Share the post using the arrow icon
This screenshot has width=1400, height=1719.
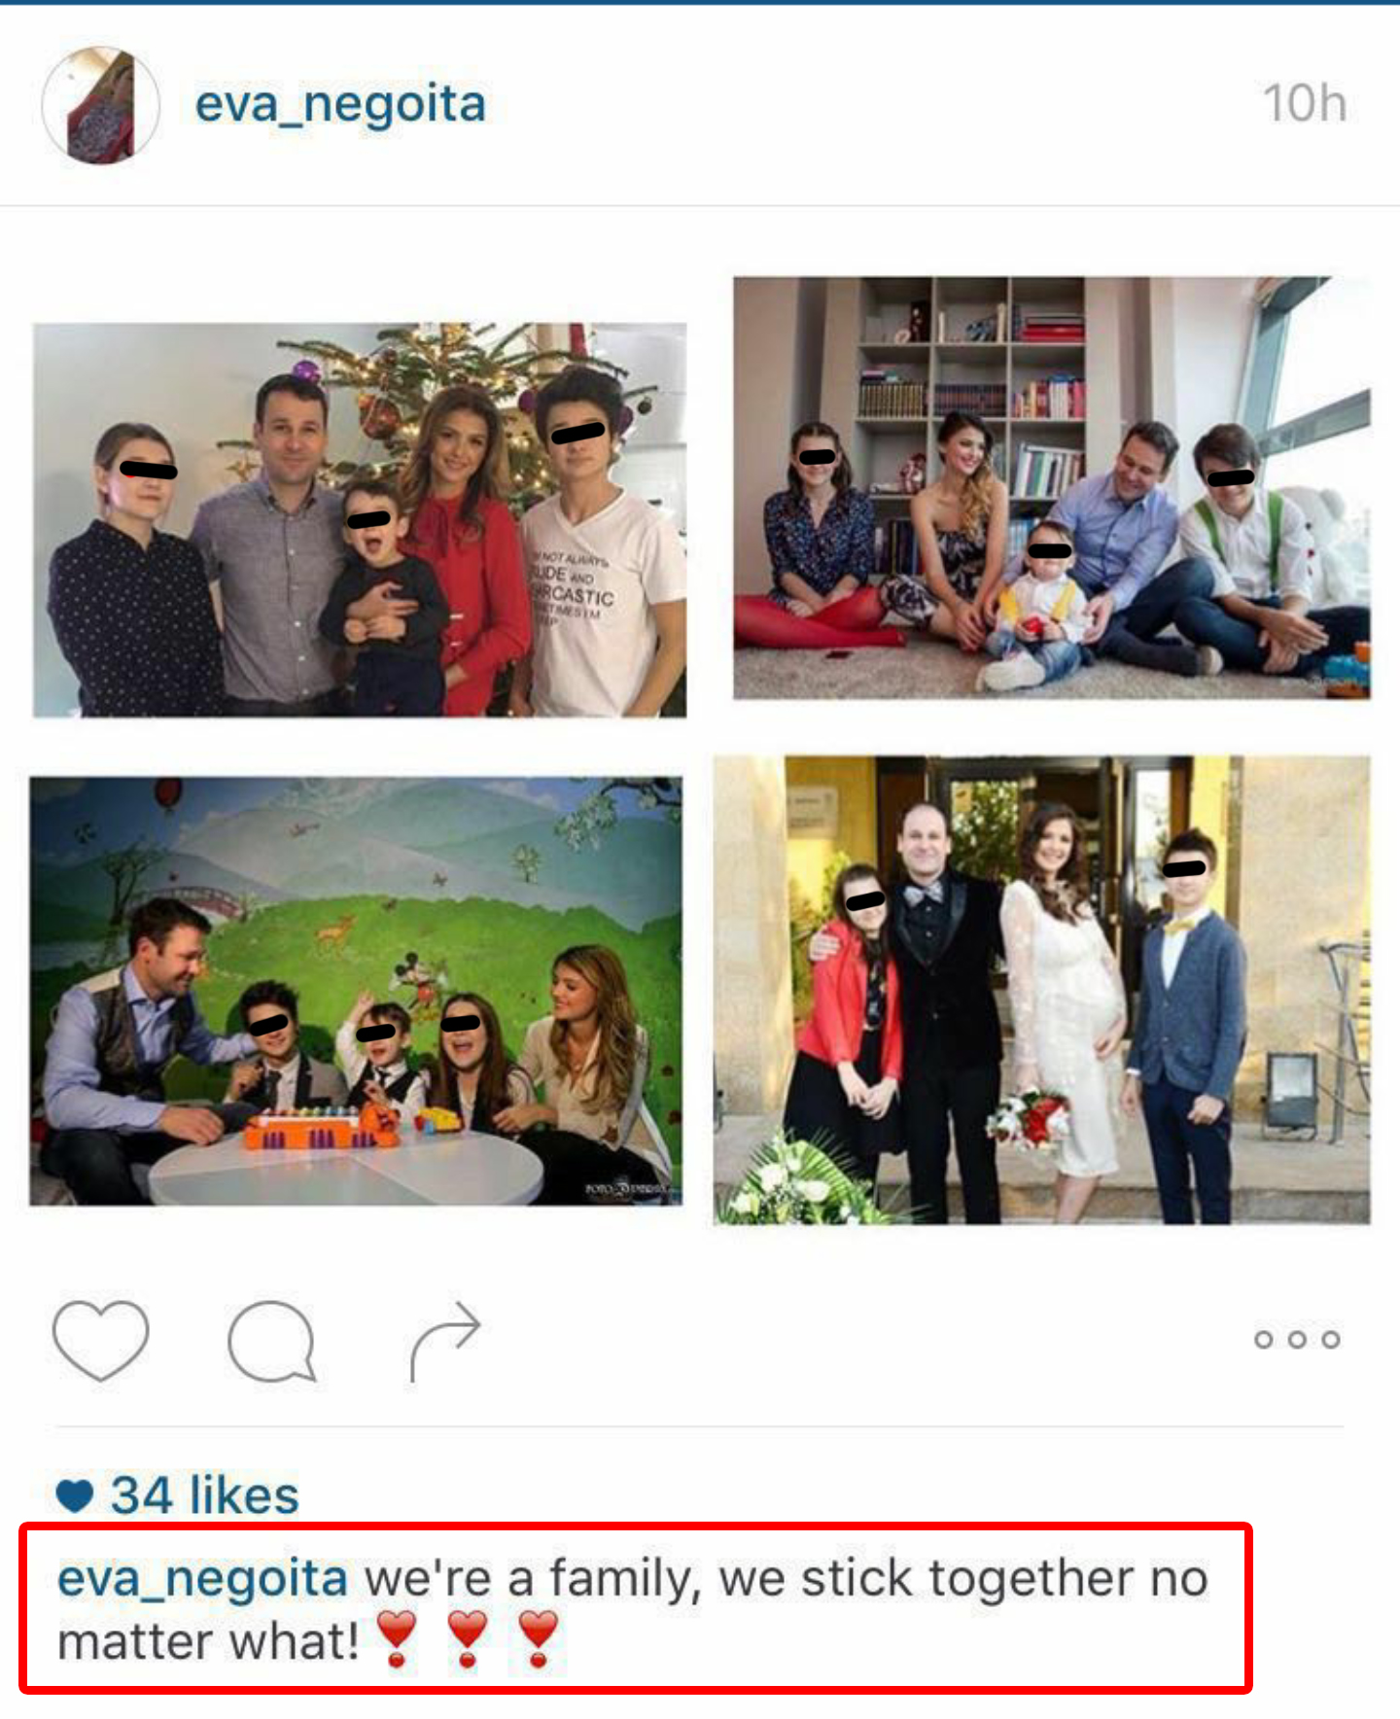(445, 1341)
